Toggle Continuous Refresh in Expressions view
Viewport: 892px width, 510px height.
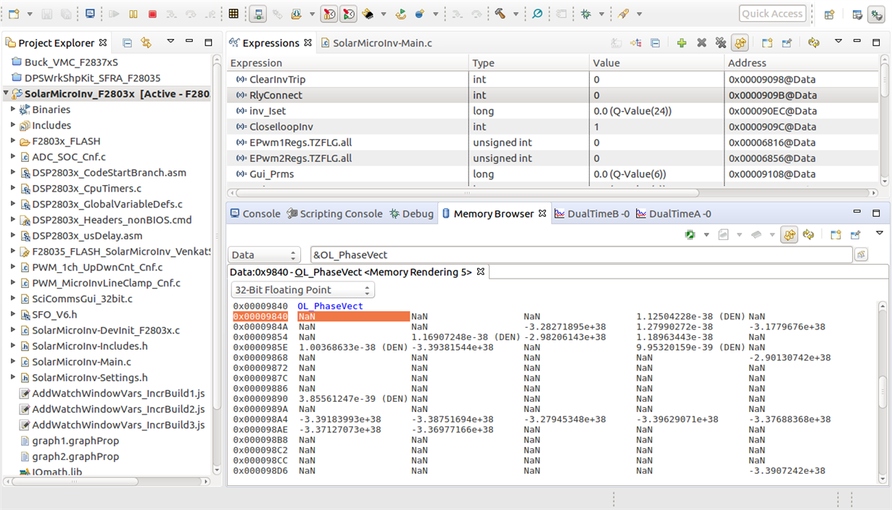740,43
